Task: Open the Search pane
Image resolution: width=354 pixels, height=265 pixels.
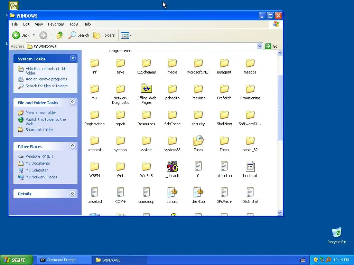Action: (79, 35)
